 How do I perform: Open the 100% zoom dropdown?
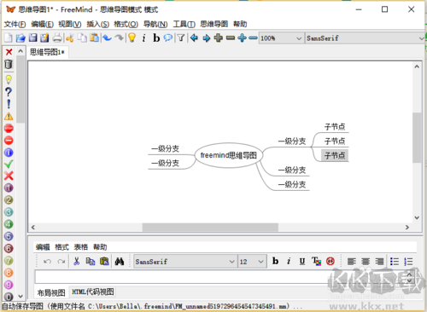[x=281, y=38]
